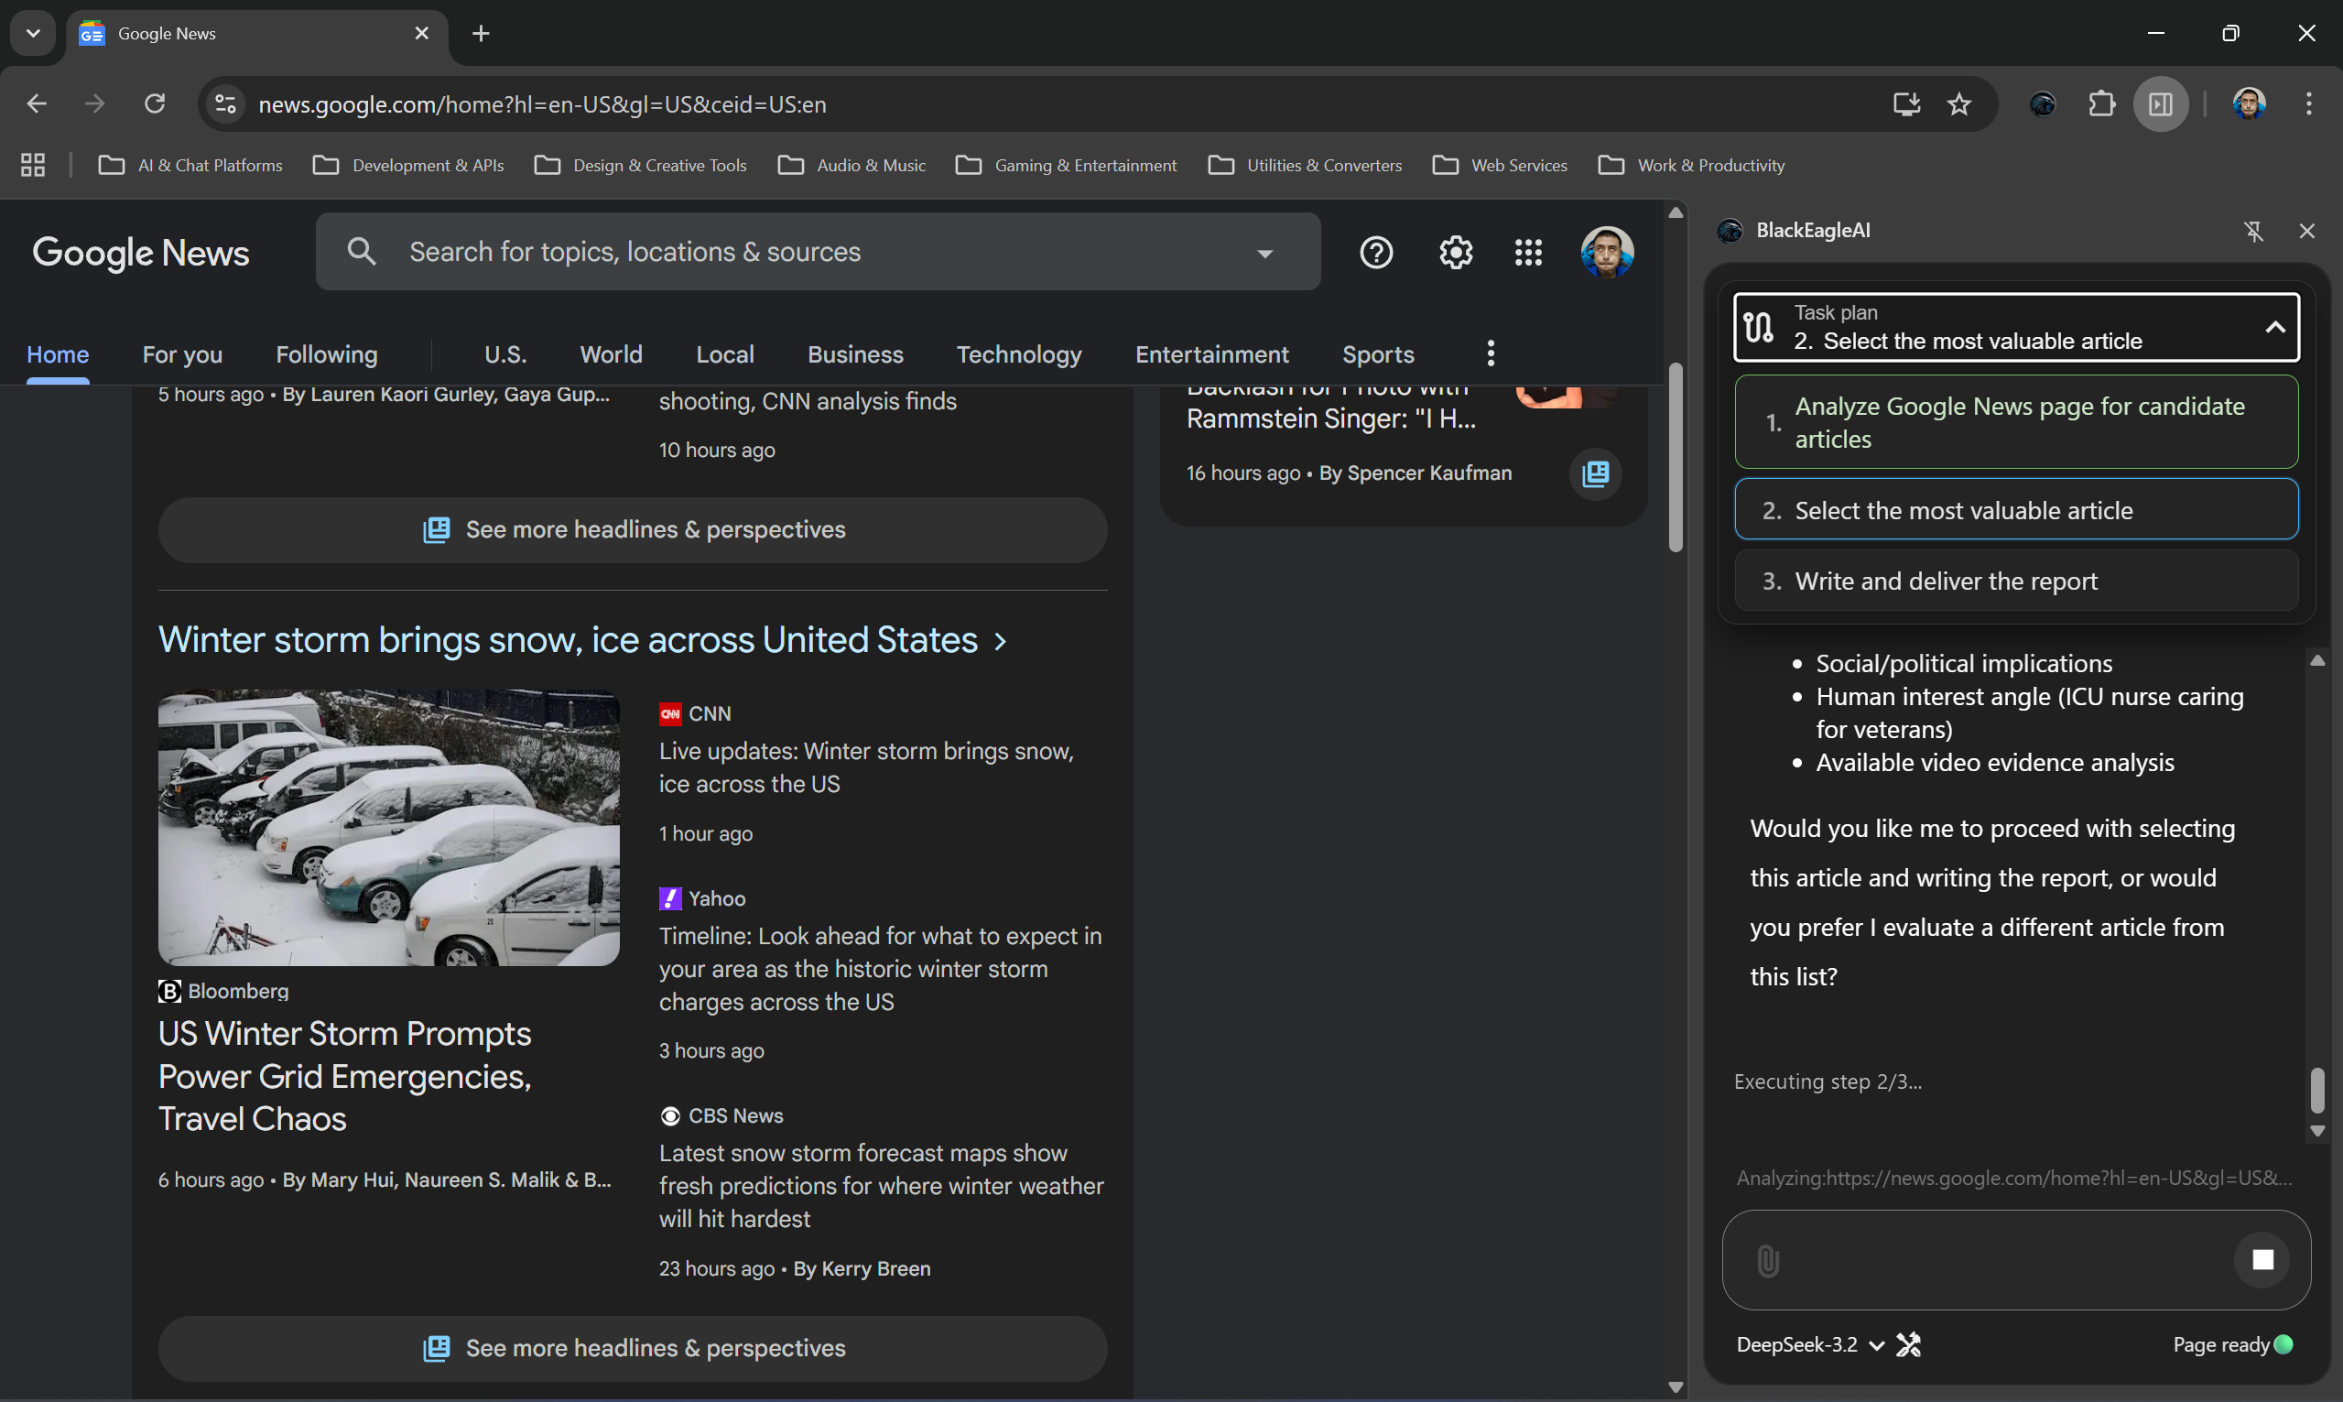Screen dimensions: 2343x1402
Task: Click the model settings icon beside DeepSeek-3.2
Action: tap(1909, 1343)
